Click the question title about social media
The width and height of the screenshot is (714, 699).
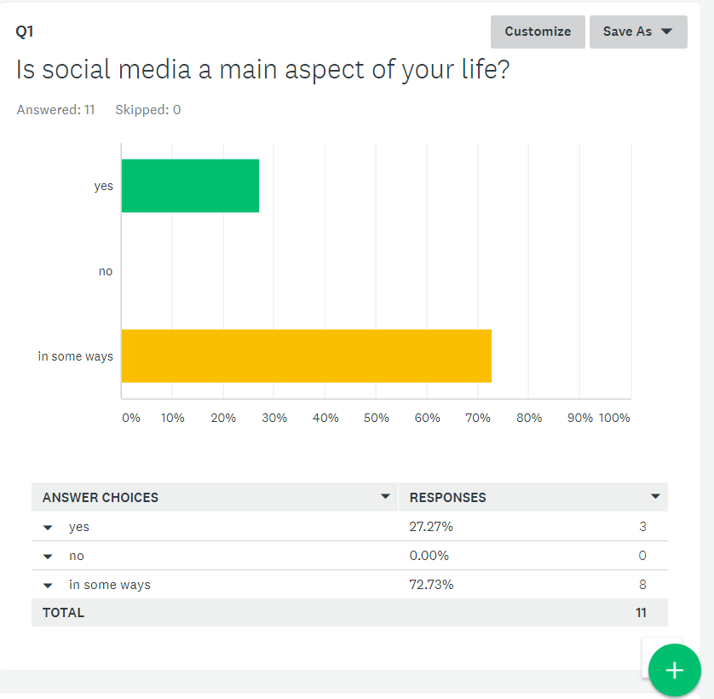(x=262, y=70)
